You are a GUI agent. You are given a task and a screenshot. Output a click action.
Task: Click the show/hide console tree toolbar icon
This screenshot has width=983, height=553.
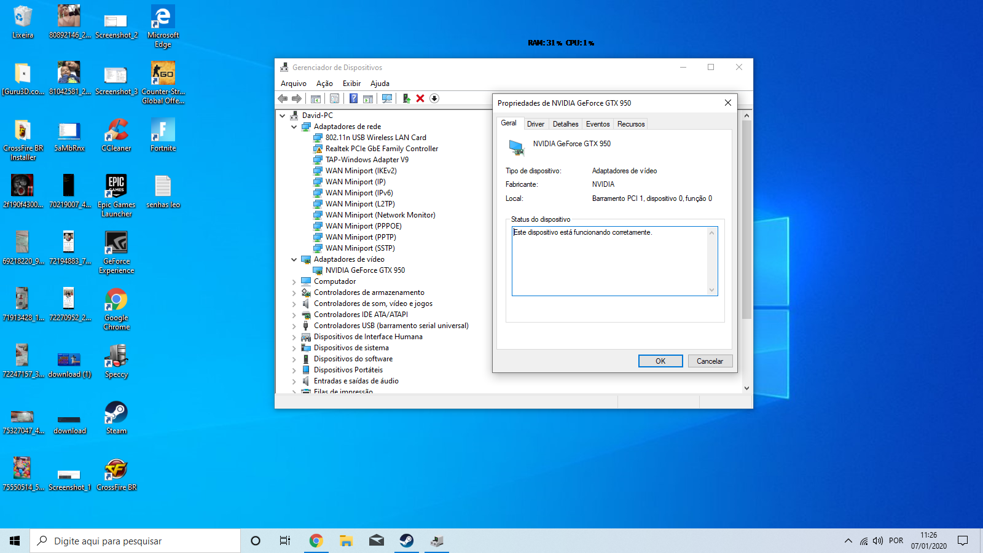coord(316,98)
